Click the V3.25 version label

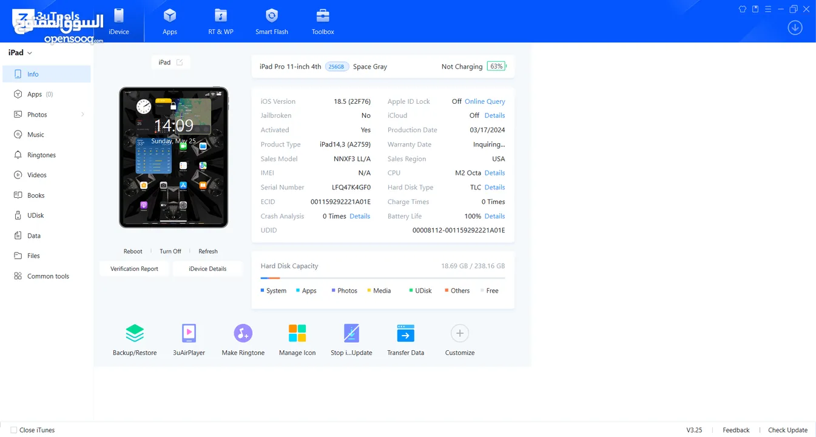694,430
